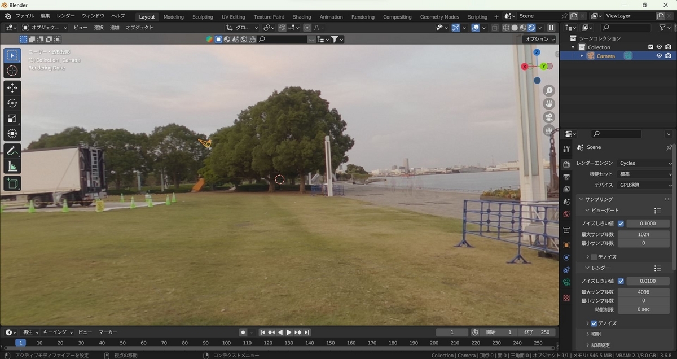Activate the 3D Cursor tool

coord(12,71)
